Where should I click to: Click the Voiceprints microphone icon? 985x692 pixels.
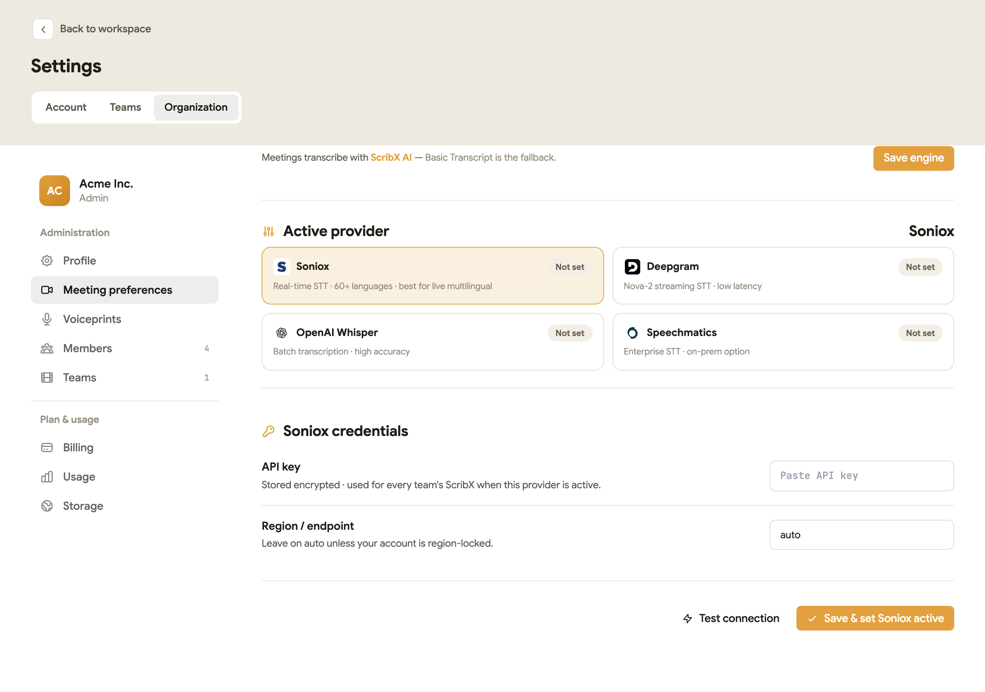coord(47,319)
